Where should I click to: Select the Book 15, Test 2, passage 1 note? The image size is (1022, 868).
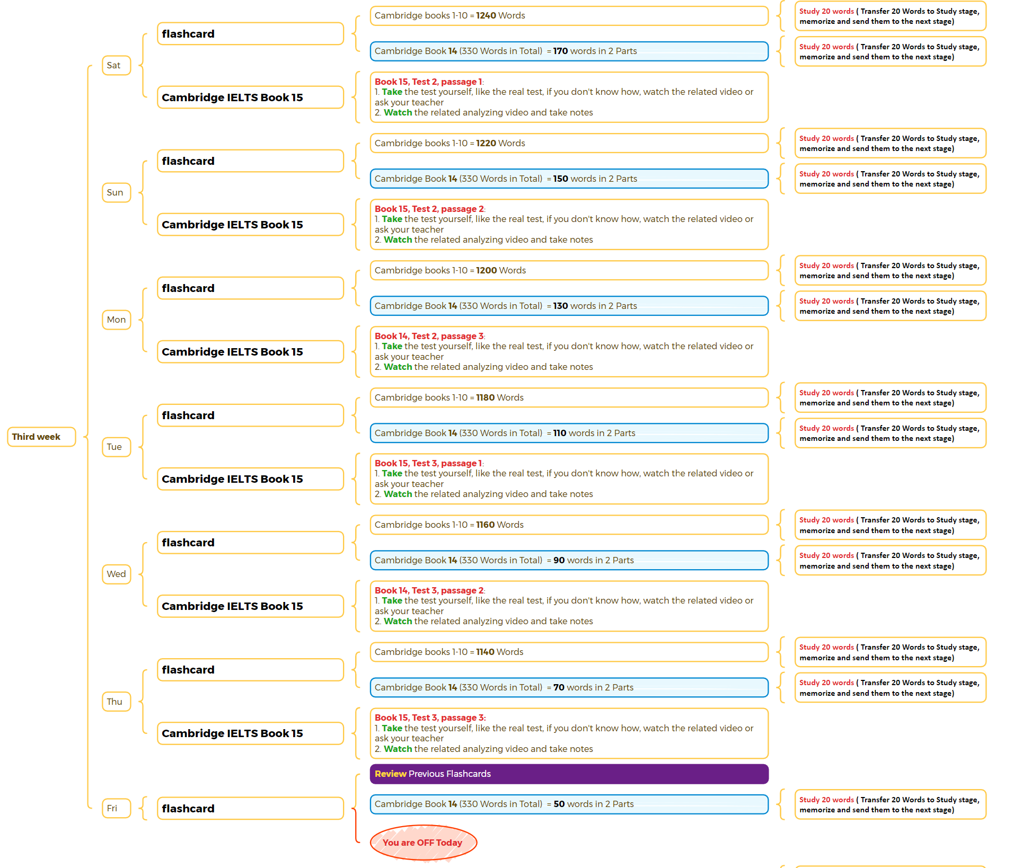[x=569, y=97]
